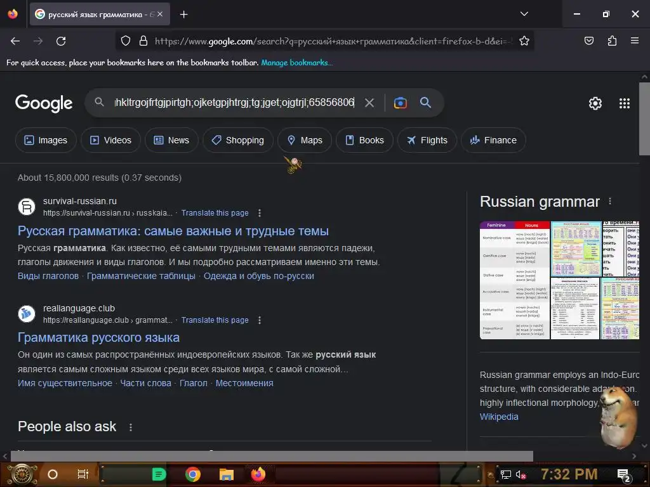The image size is (650, 487).
Task: Open Feminine nouns case table image
Action: coord(514,280)
